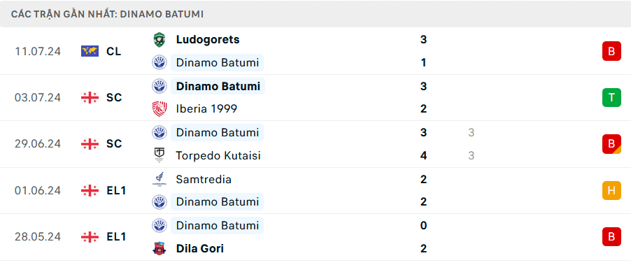Select the green T result badge
Image resolution: width=631 pixels, height=265 pixels.
611,98
